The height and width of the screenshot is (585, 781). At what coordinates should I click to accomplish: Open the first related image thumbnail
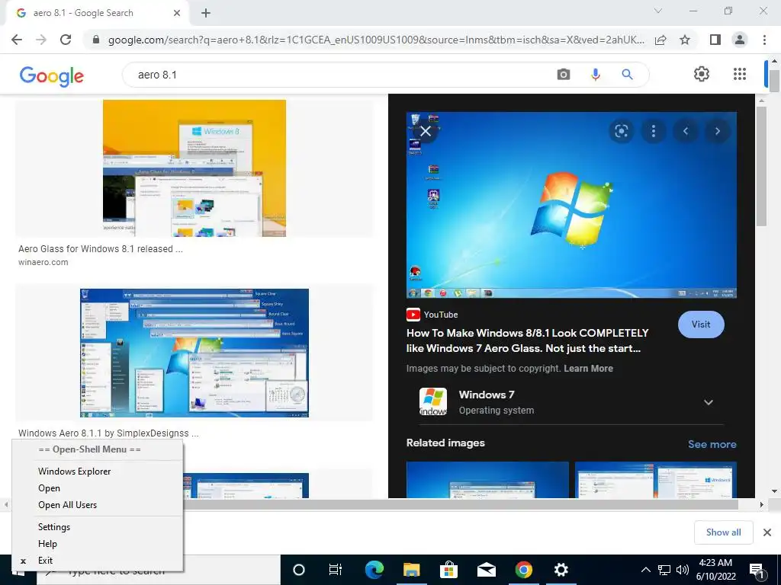coord(487,480)
